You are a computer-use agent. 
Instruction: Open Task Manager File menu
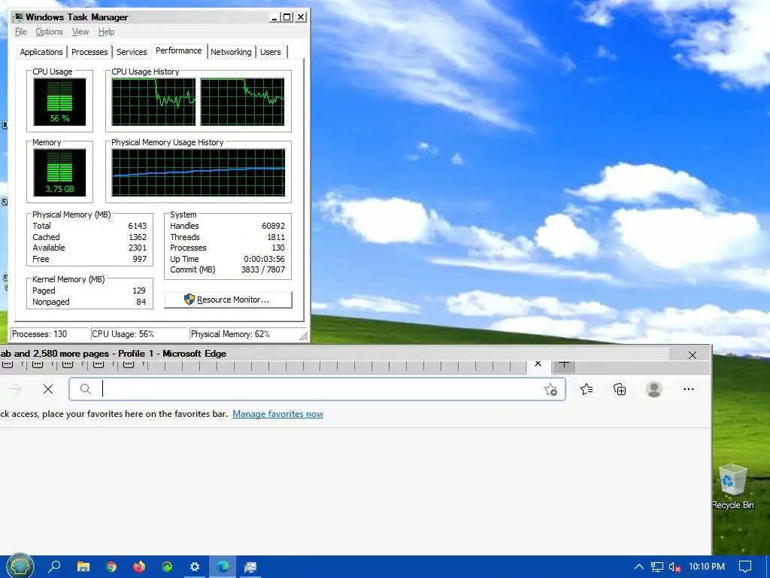pos(20,32)
